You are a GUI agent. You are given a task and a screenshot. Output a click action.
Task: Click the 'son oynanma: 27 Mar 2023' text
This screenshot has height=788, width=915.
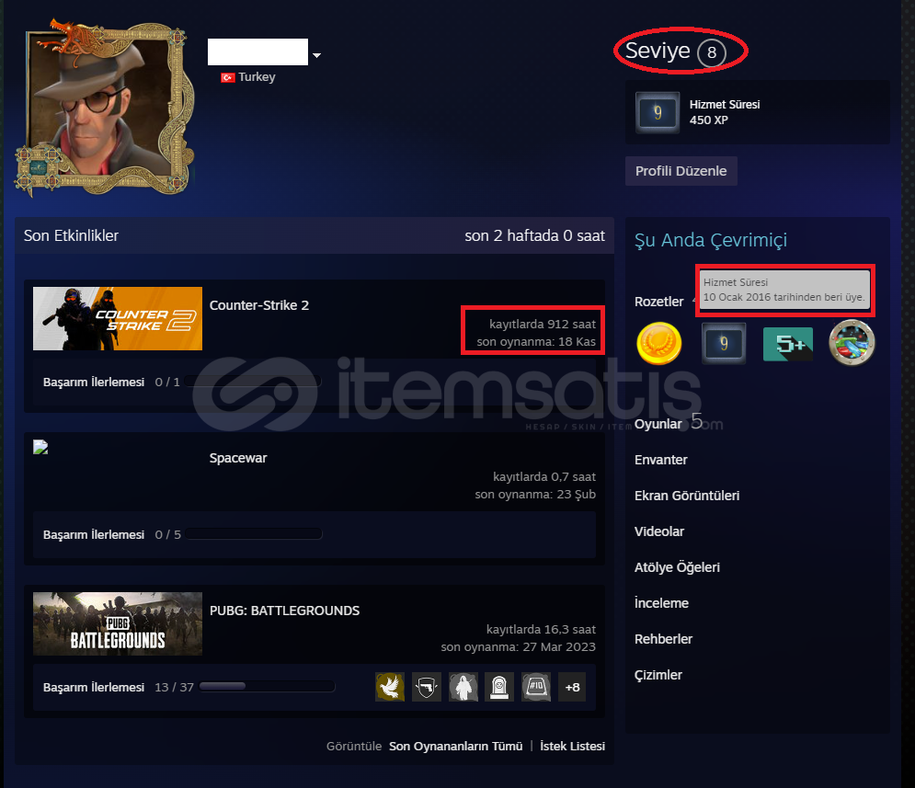click(518, 646)
